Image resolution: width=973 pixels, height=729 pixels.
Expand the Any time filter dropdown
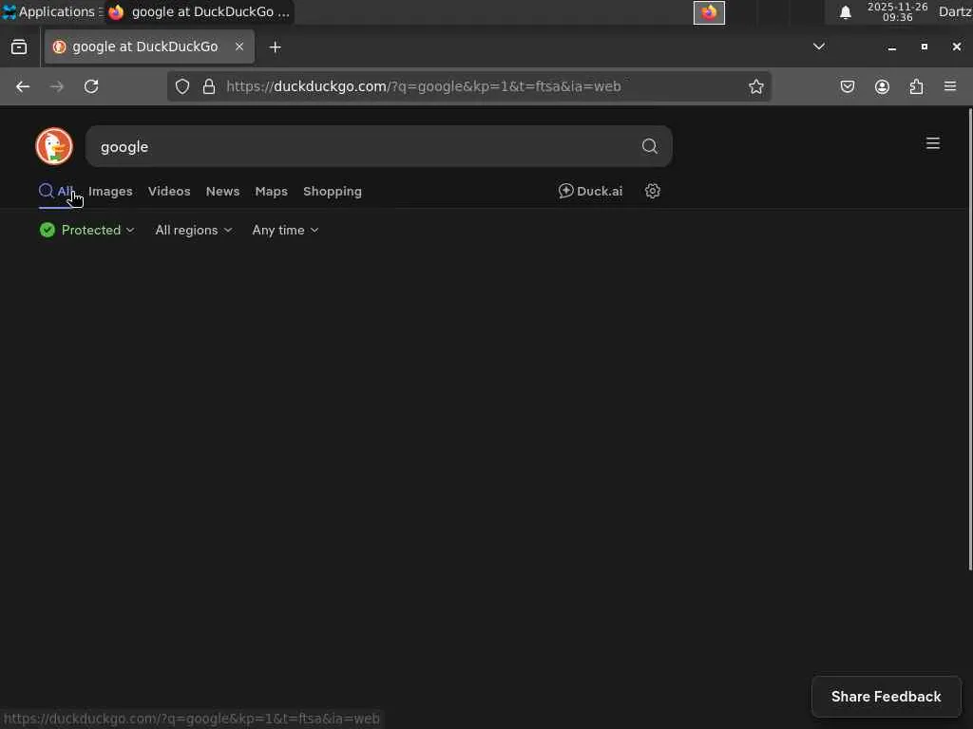285,230
